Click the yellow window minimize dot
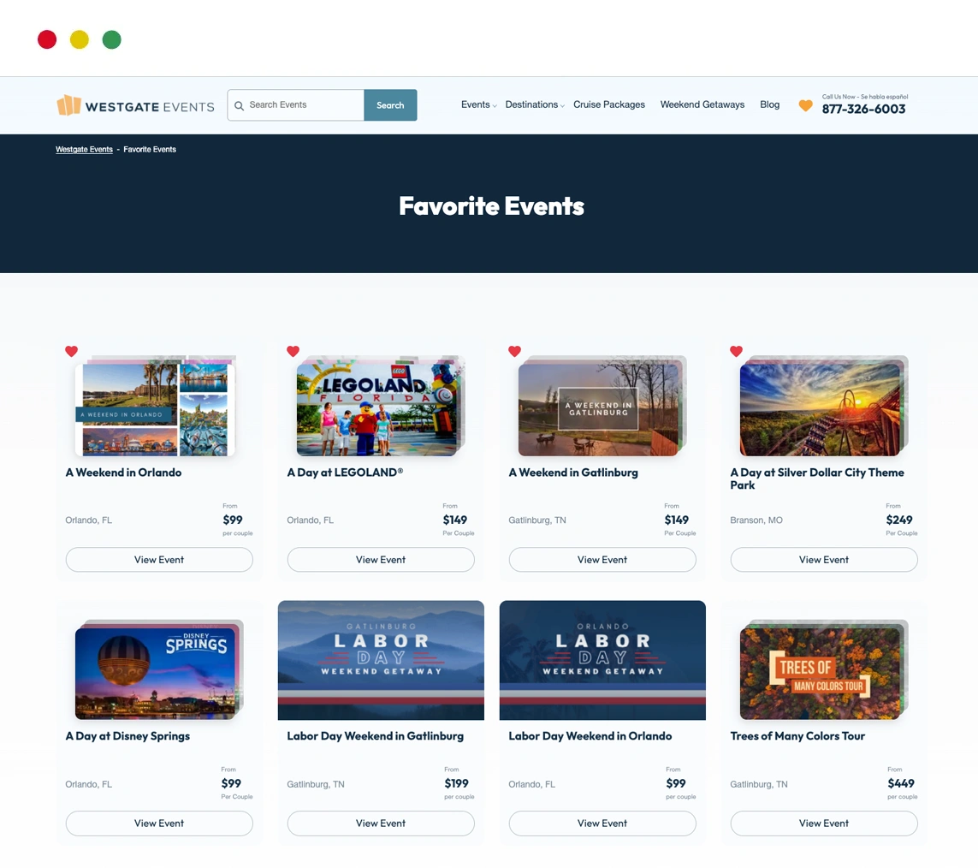The image size is (978, 868). pyautogui.click(x=80, y=39)
